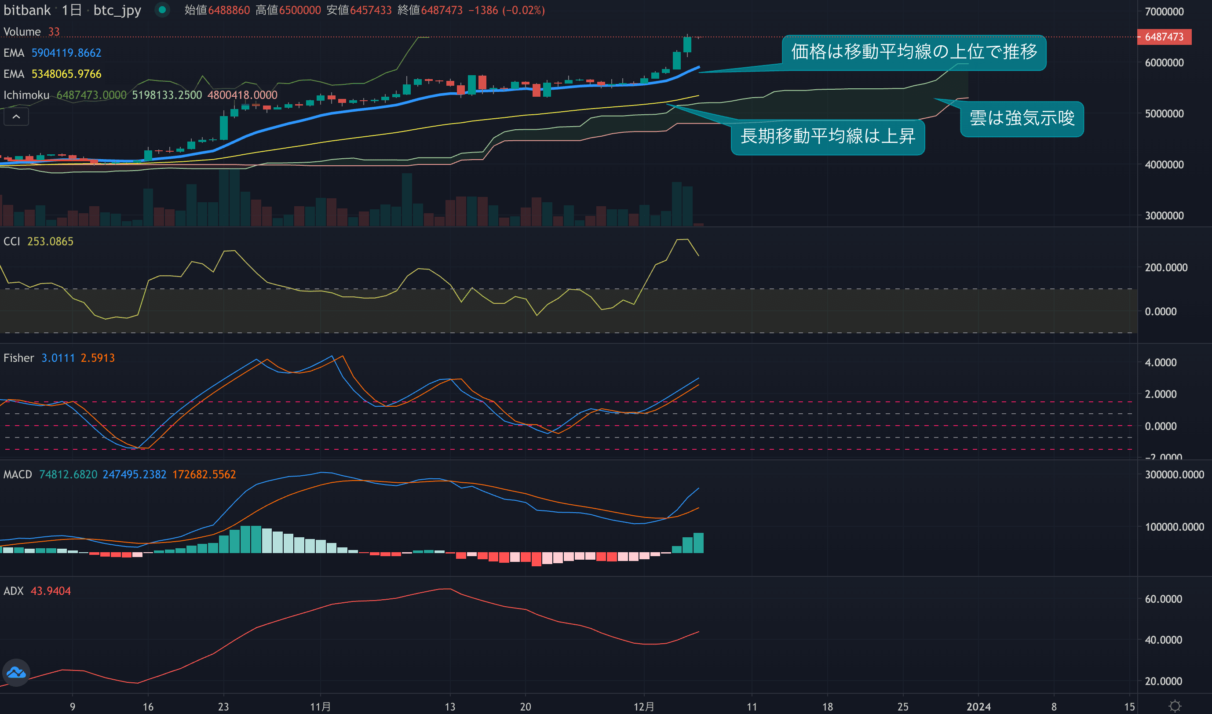Click the 2024 time axis label
Screen dimensions: 1212x714
978,706
